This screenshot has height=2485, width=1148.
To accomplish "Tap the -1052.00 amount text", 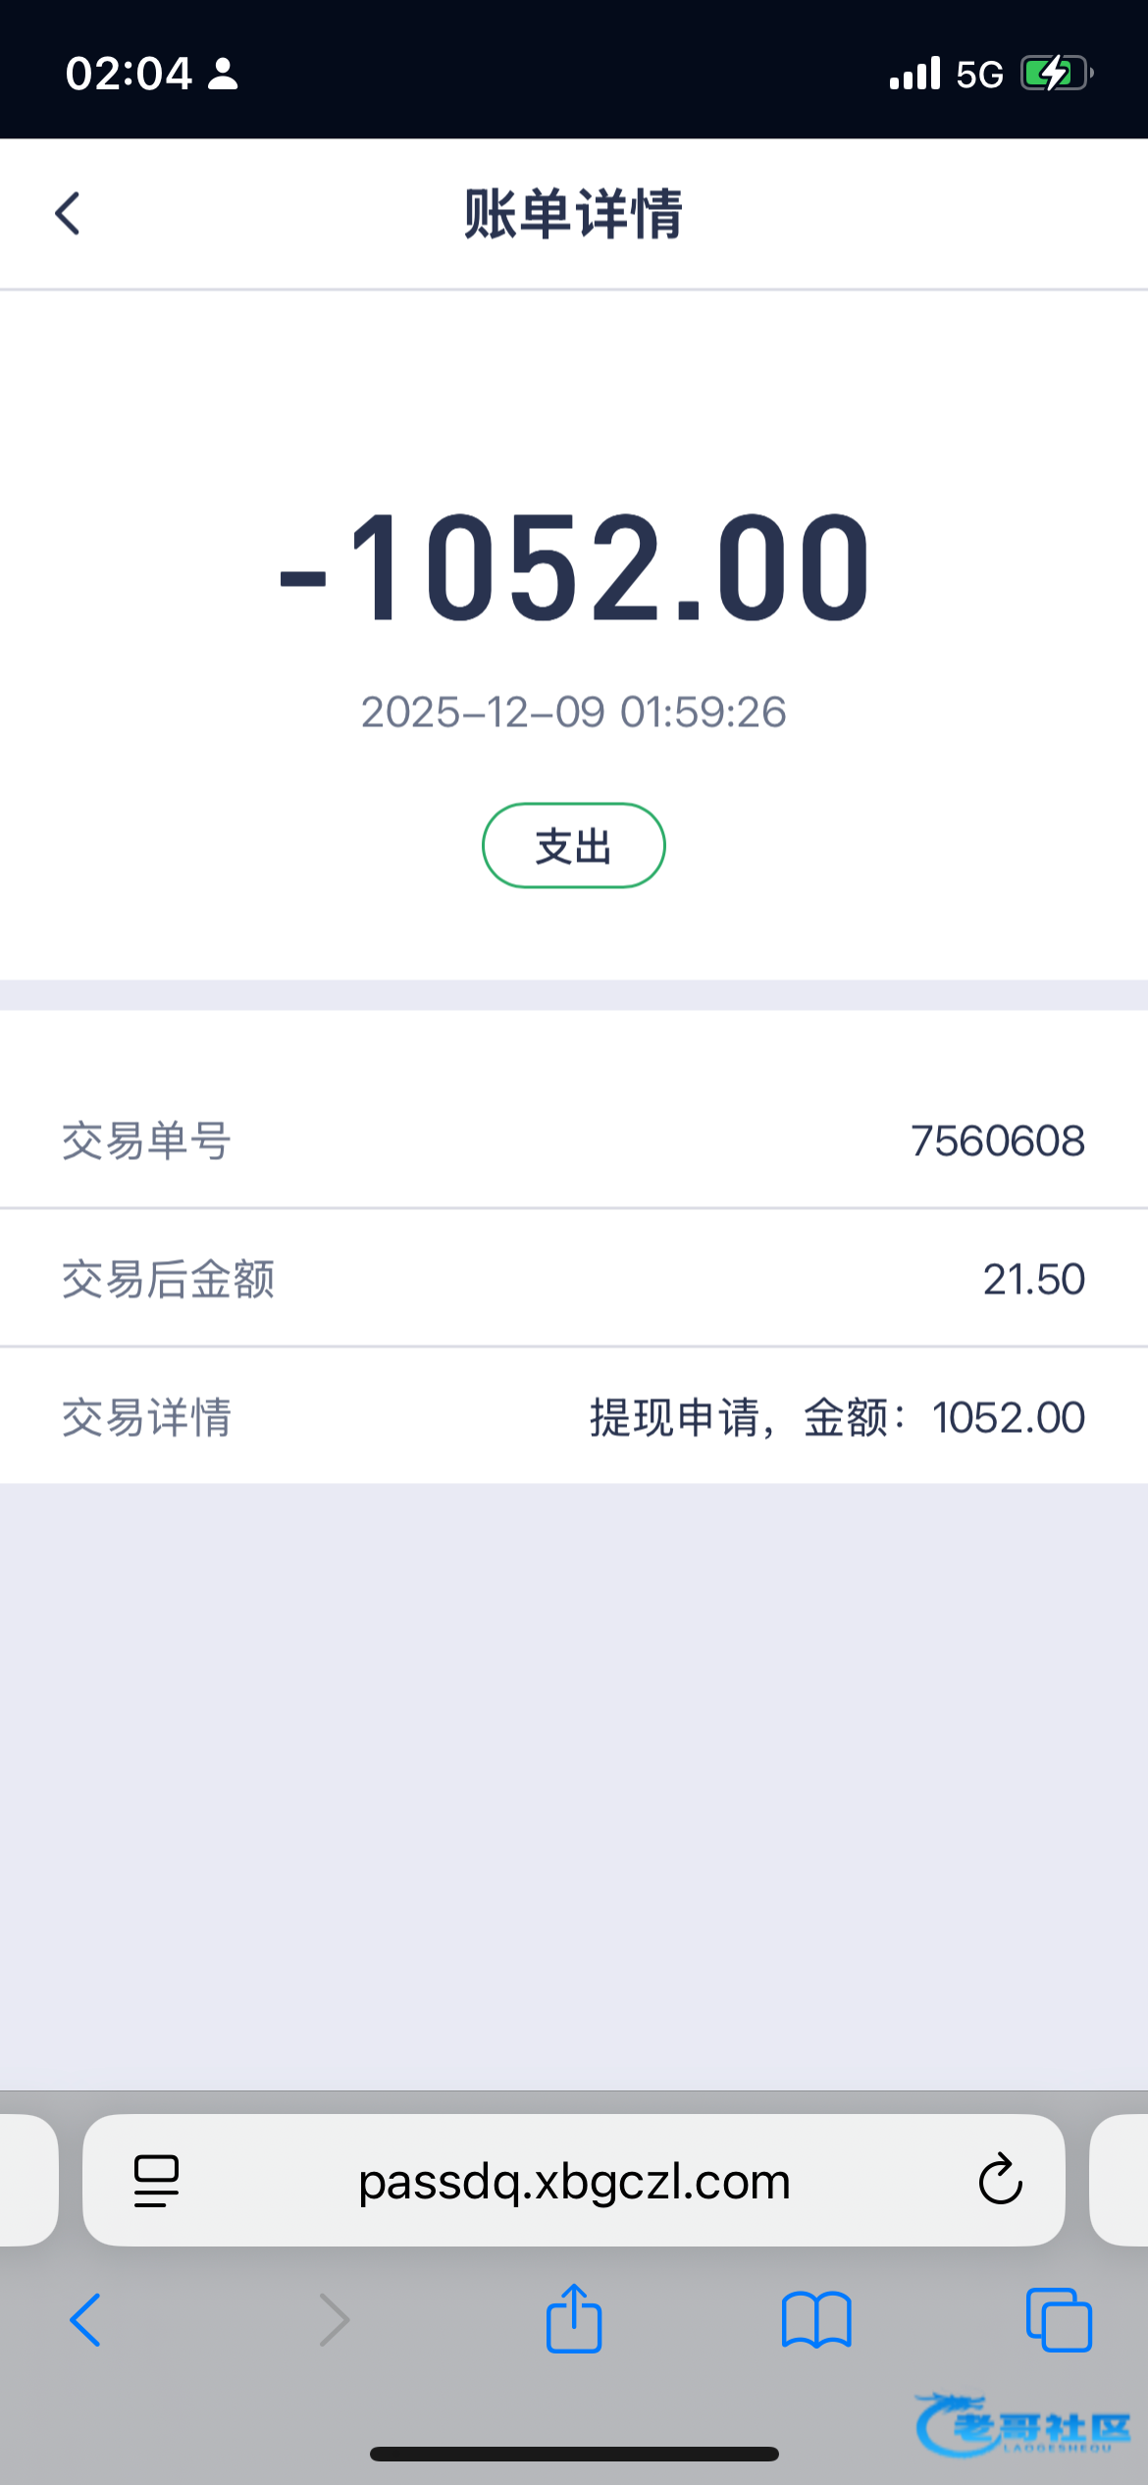I will 574,569.
